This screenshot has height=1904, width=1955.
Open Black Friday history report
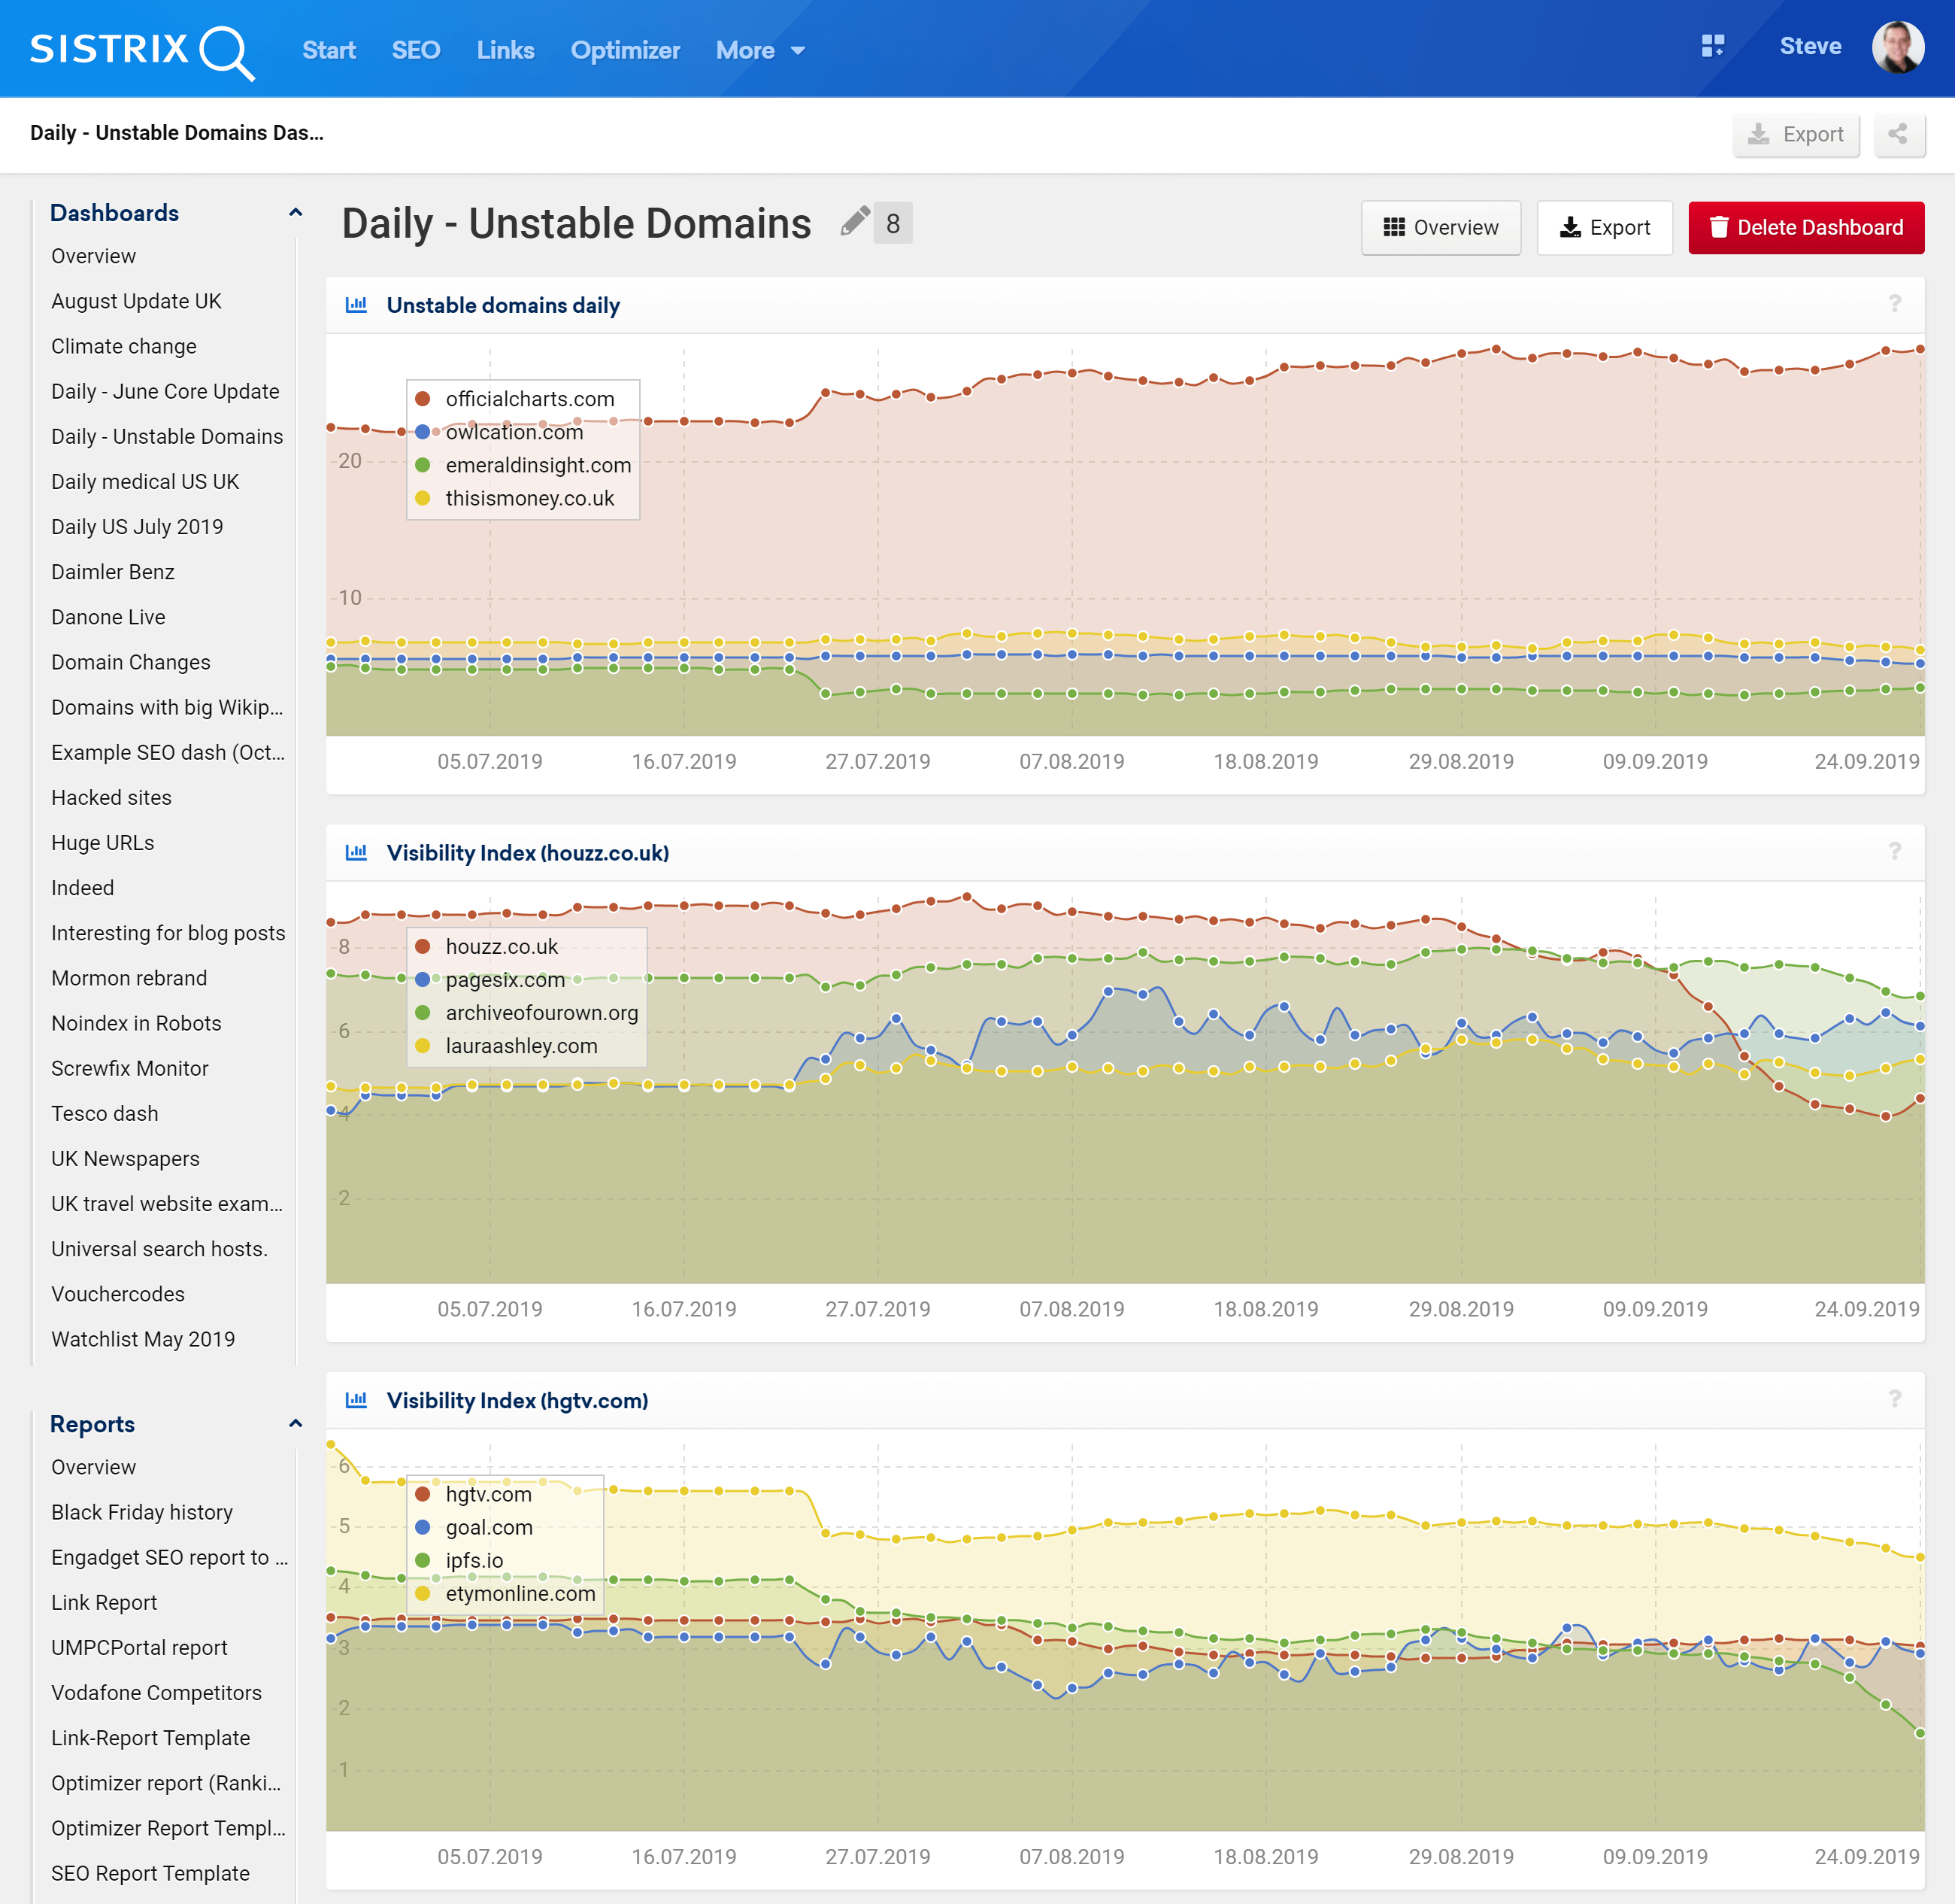coord(142,1512)
